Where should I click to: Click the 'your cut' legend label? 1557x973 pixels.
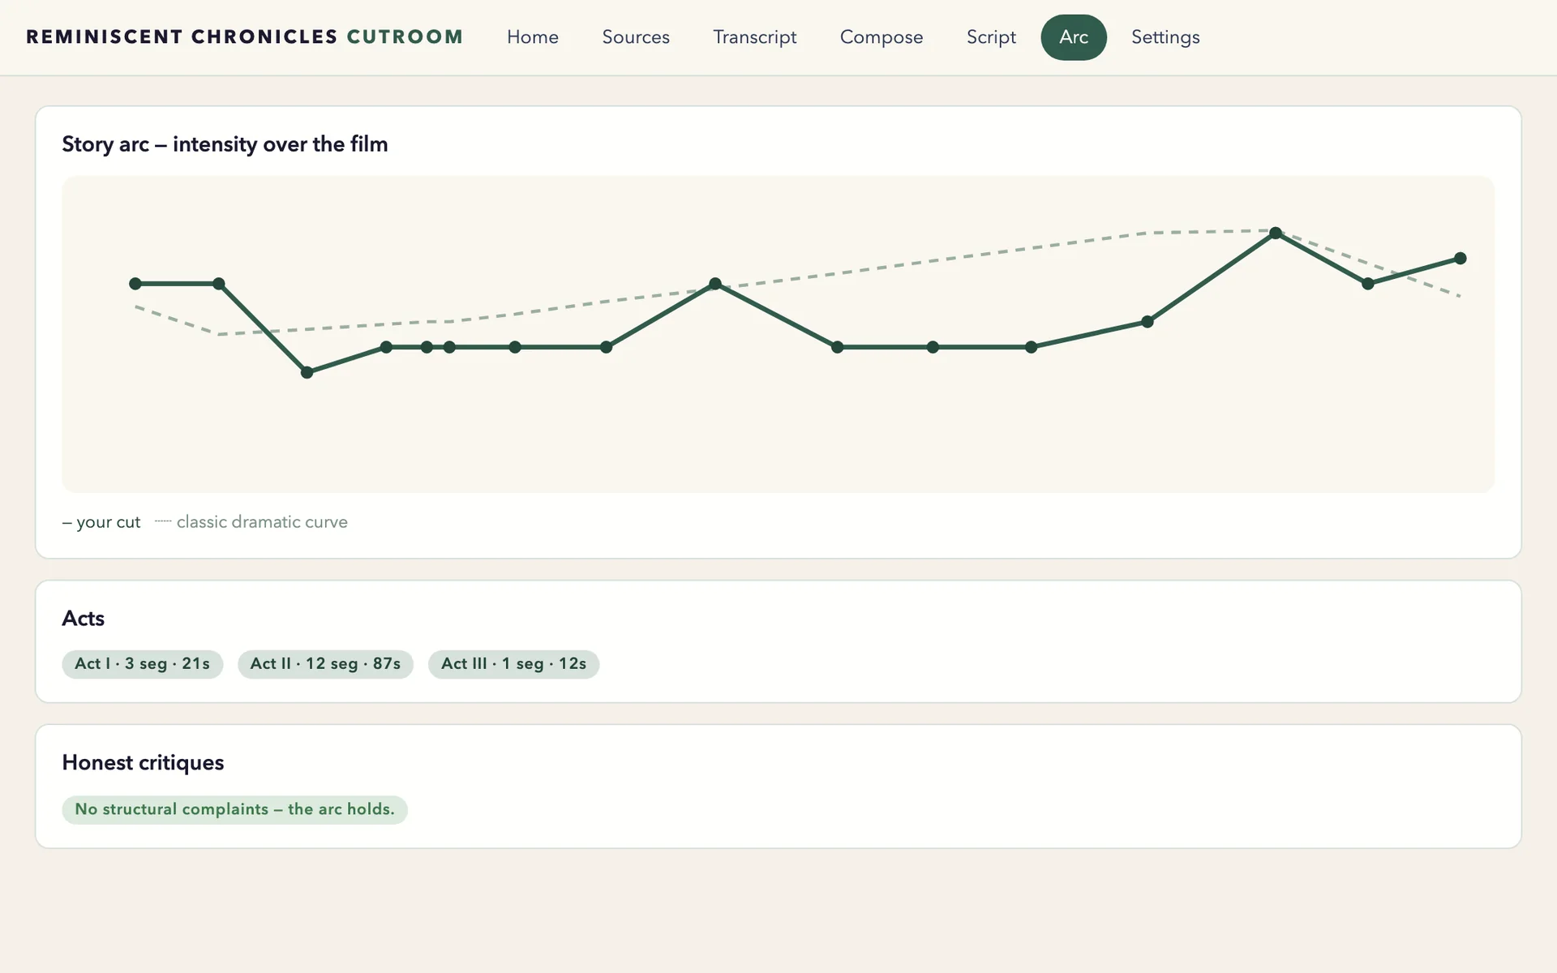point(101,522)
